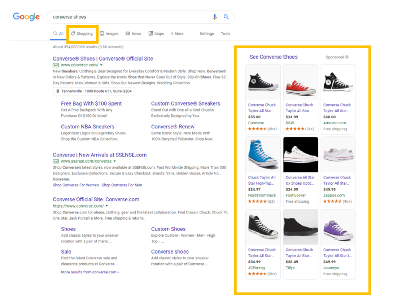
Task: Click the Google logo
Action: [26, 17]
